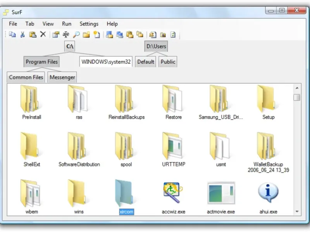Select the WINDOWS\system32 tab

point(106,62)
